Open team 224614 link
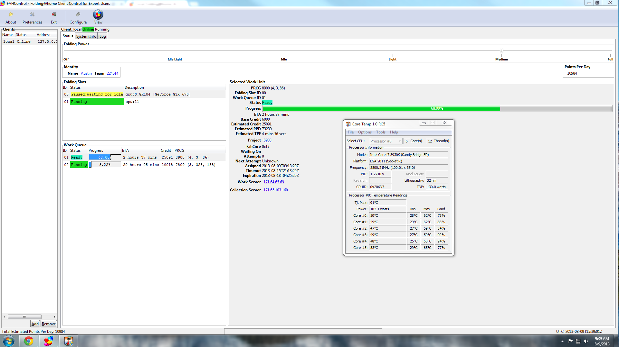Image resolution: width=619 pixels, height=347 pixels. tap(112, 73)
